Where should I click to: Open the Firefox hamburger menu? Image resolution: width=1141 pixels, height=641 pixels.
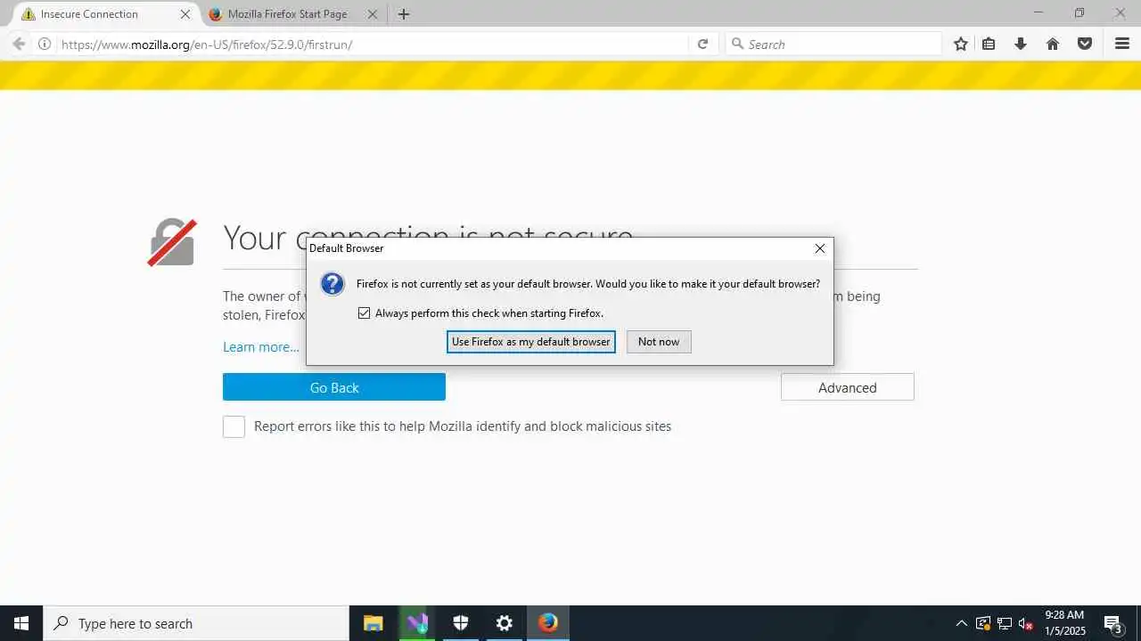point(1122,44)
